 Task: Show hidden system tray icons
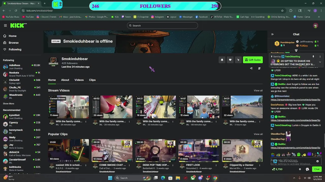click(294, 178)
